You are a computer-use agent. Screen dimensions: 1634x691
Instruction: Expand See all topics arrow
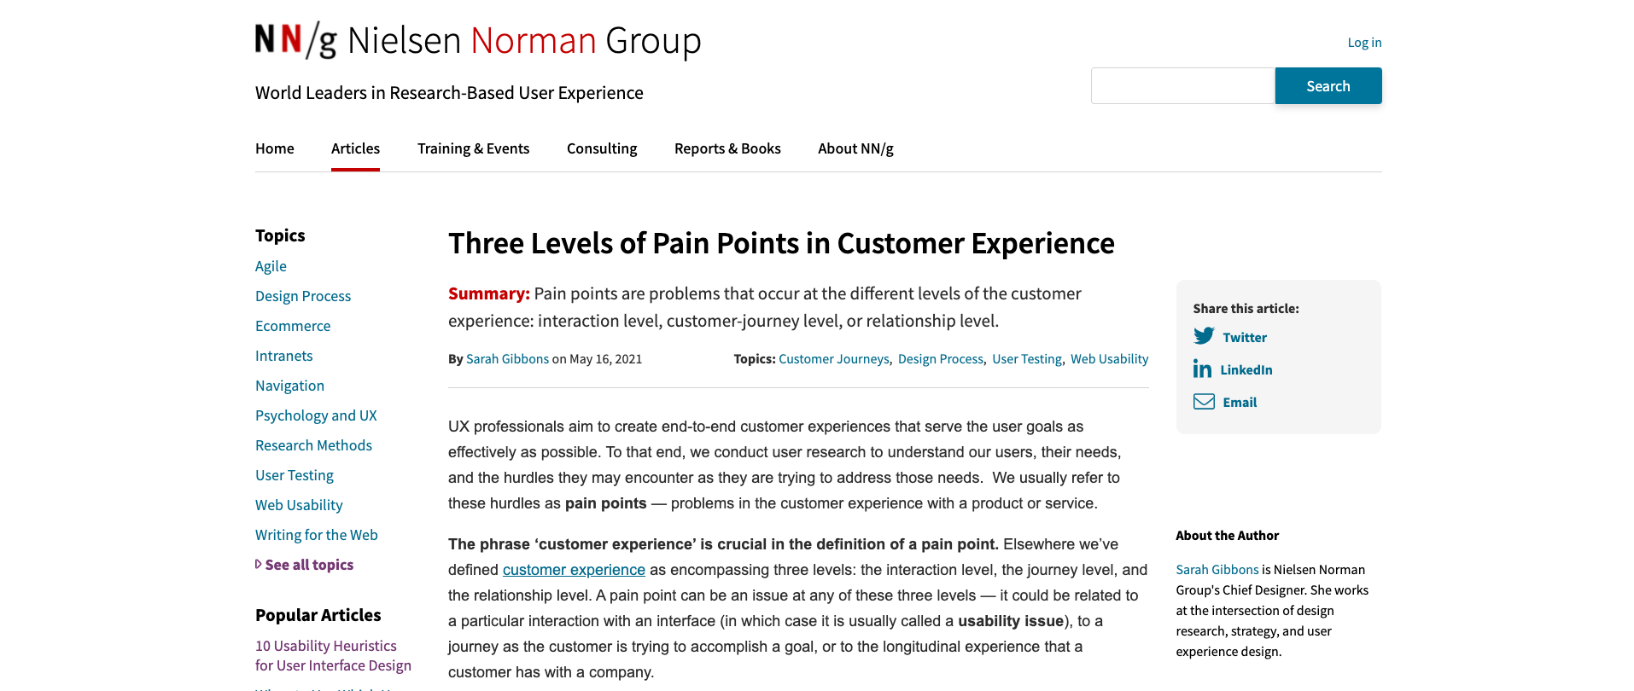pos(259,565)
